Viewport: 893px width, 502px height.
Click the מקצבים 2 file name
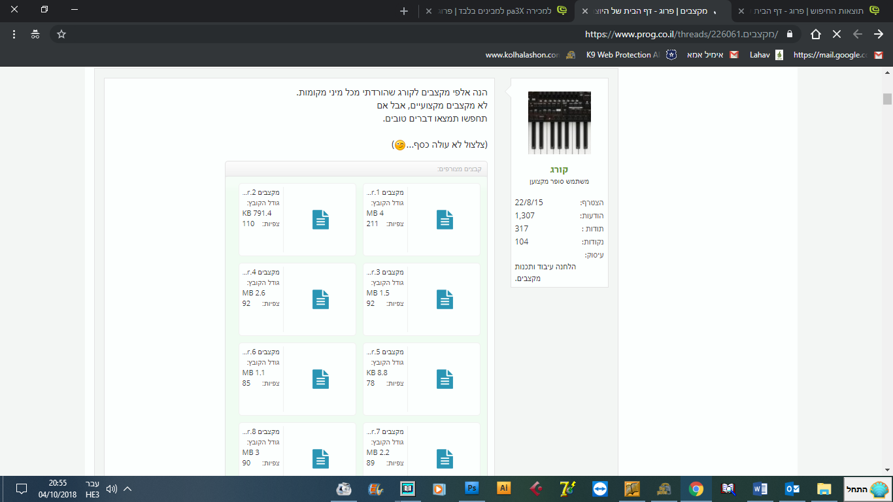[x=262, y=193]
